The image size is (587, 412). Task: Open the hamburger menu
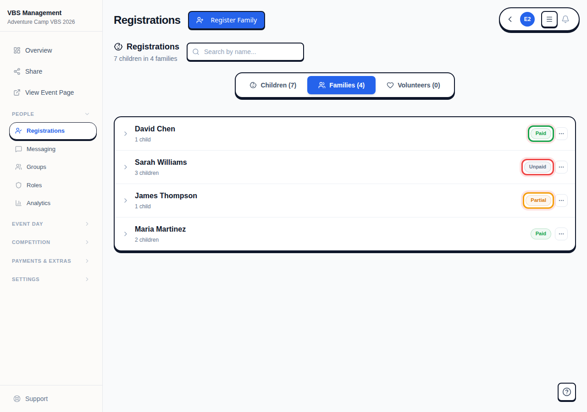[x=549, y=19]
